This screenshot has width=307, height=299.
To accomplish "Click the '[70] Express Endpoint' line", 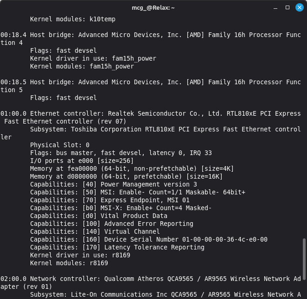I will click(x=110, y=200).
